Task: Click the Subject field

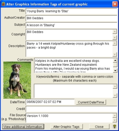Action: click(71, 25)
